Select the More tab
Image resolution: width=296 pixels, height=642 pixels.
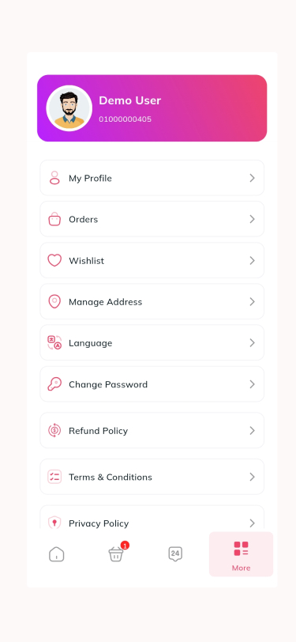point(241,554)
